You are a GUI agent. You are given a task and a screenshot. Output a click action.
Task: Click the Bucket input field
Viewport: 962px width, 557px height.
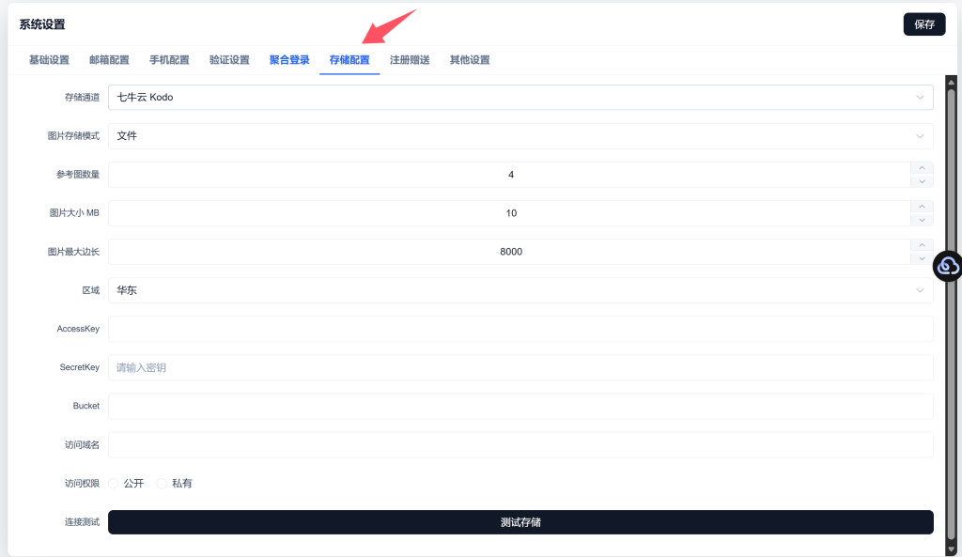(x=520, y=406)
